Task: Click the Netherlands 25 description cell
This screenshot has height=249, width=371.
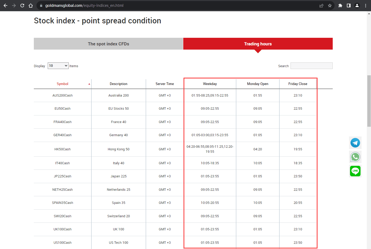Action: tap(119, 190)
